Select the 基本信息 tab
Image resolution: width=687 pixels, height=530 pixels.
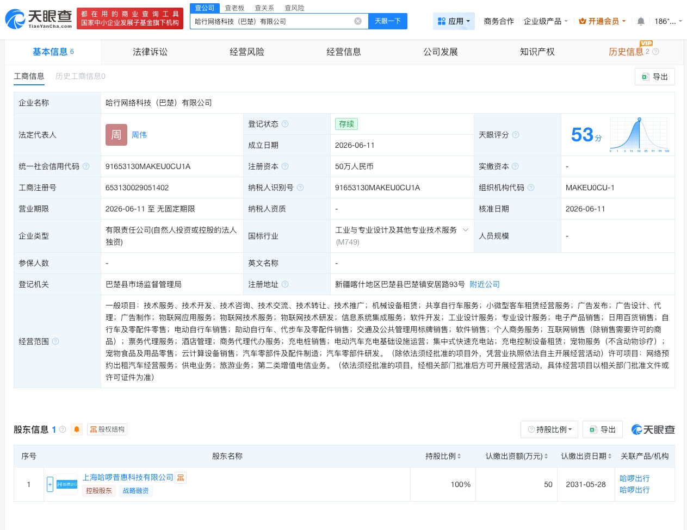click(x=53, y=52)
